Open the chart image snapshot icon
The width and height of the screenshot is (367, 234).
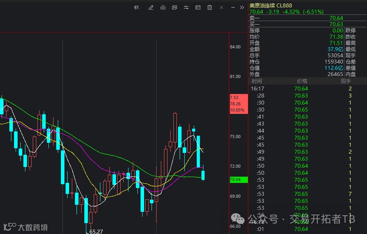point(175,7)
